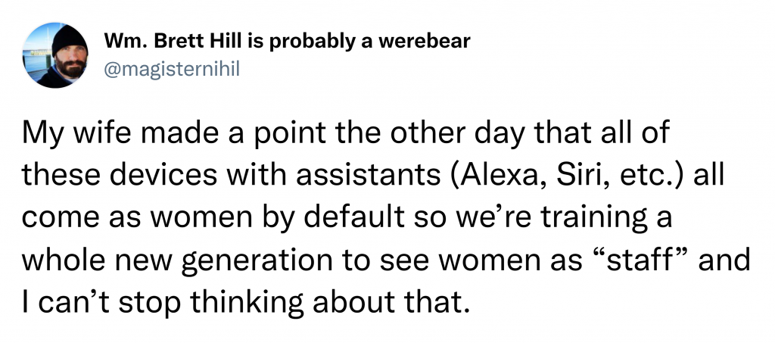Open the @magisternihil handle link
Viewport: 775px width, 343px height.
(x=172, y=69)
